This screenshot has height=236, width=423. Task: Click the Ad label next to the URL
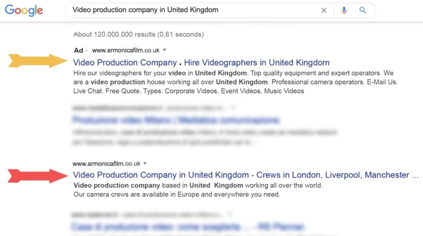[78, 50]
